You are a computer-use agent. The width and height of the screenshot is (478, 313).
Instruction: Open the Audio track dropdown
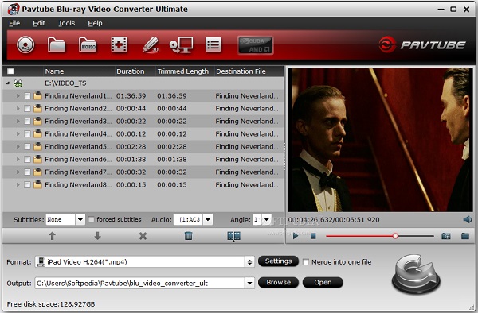[208, 219]
